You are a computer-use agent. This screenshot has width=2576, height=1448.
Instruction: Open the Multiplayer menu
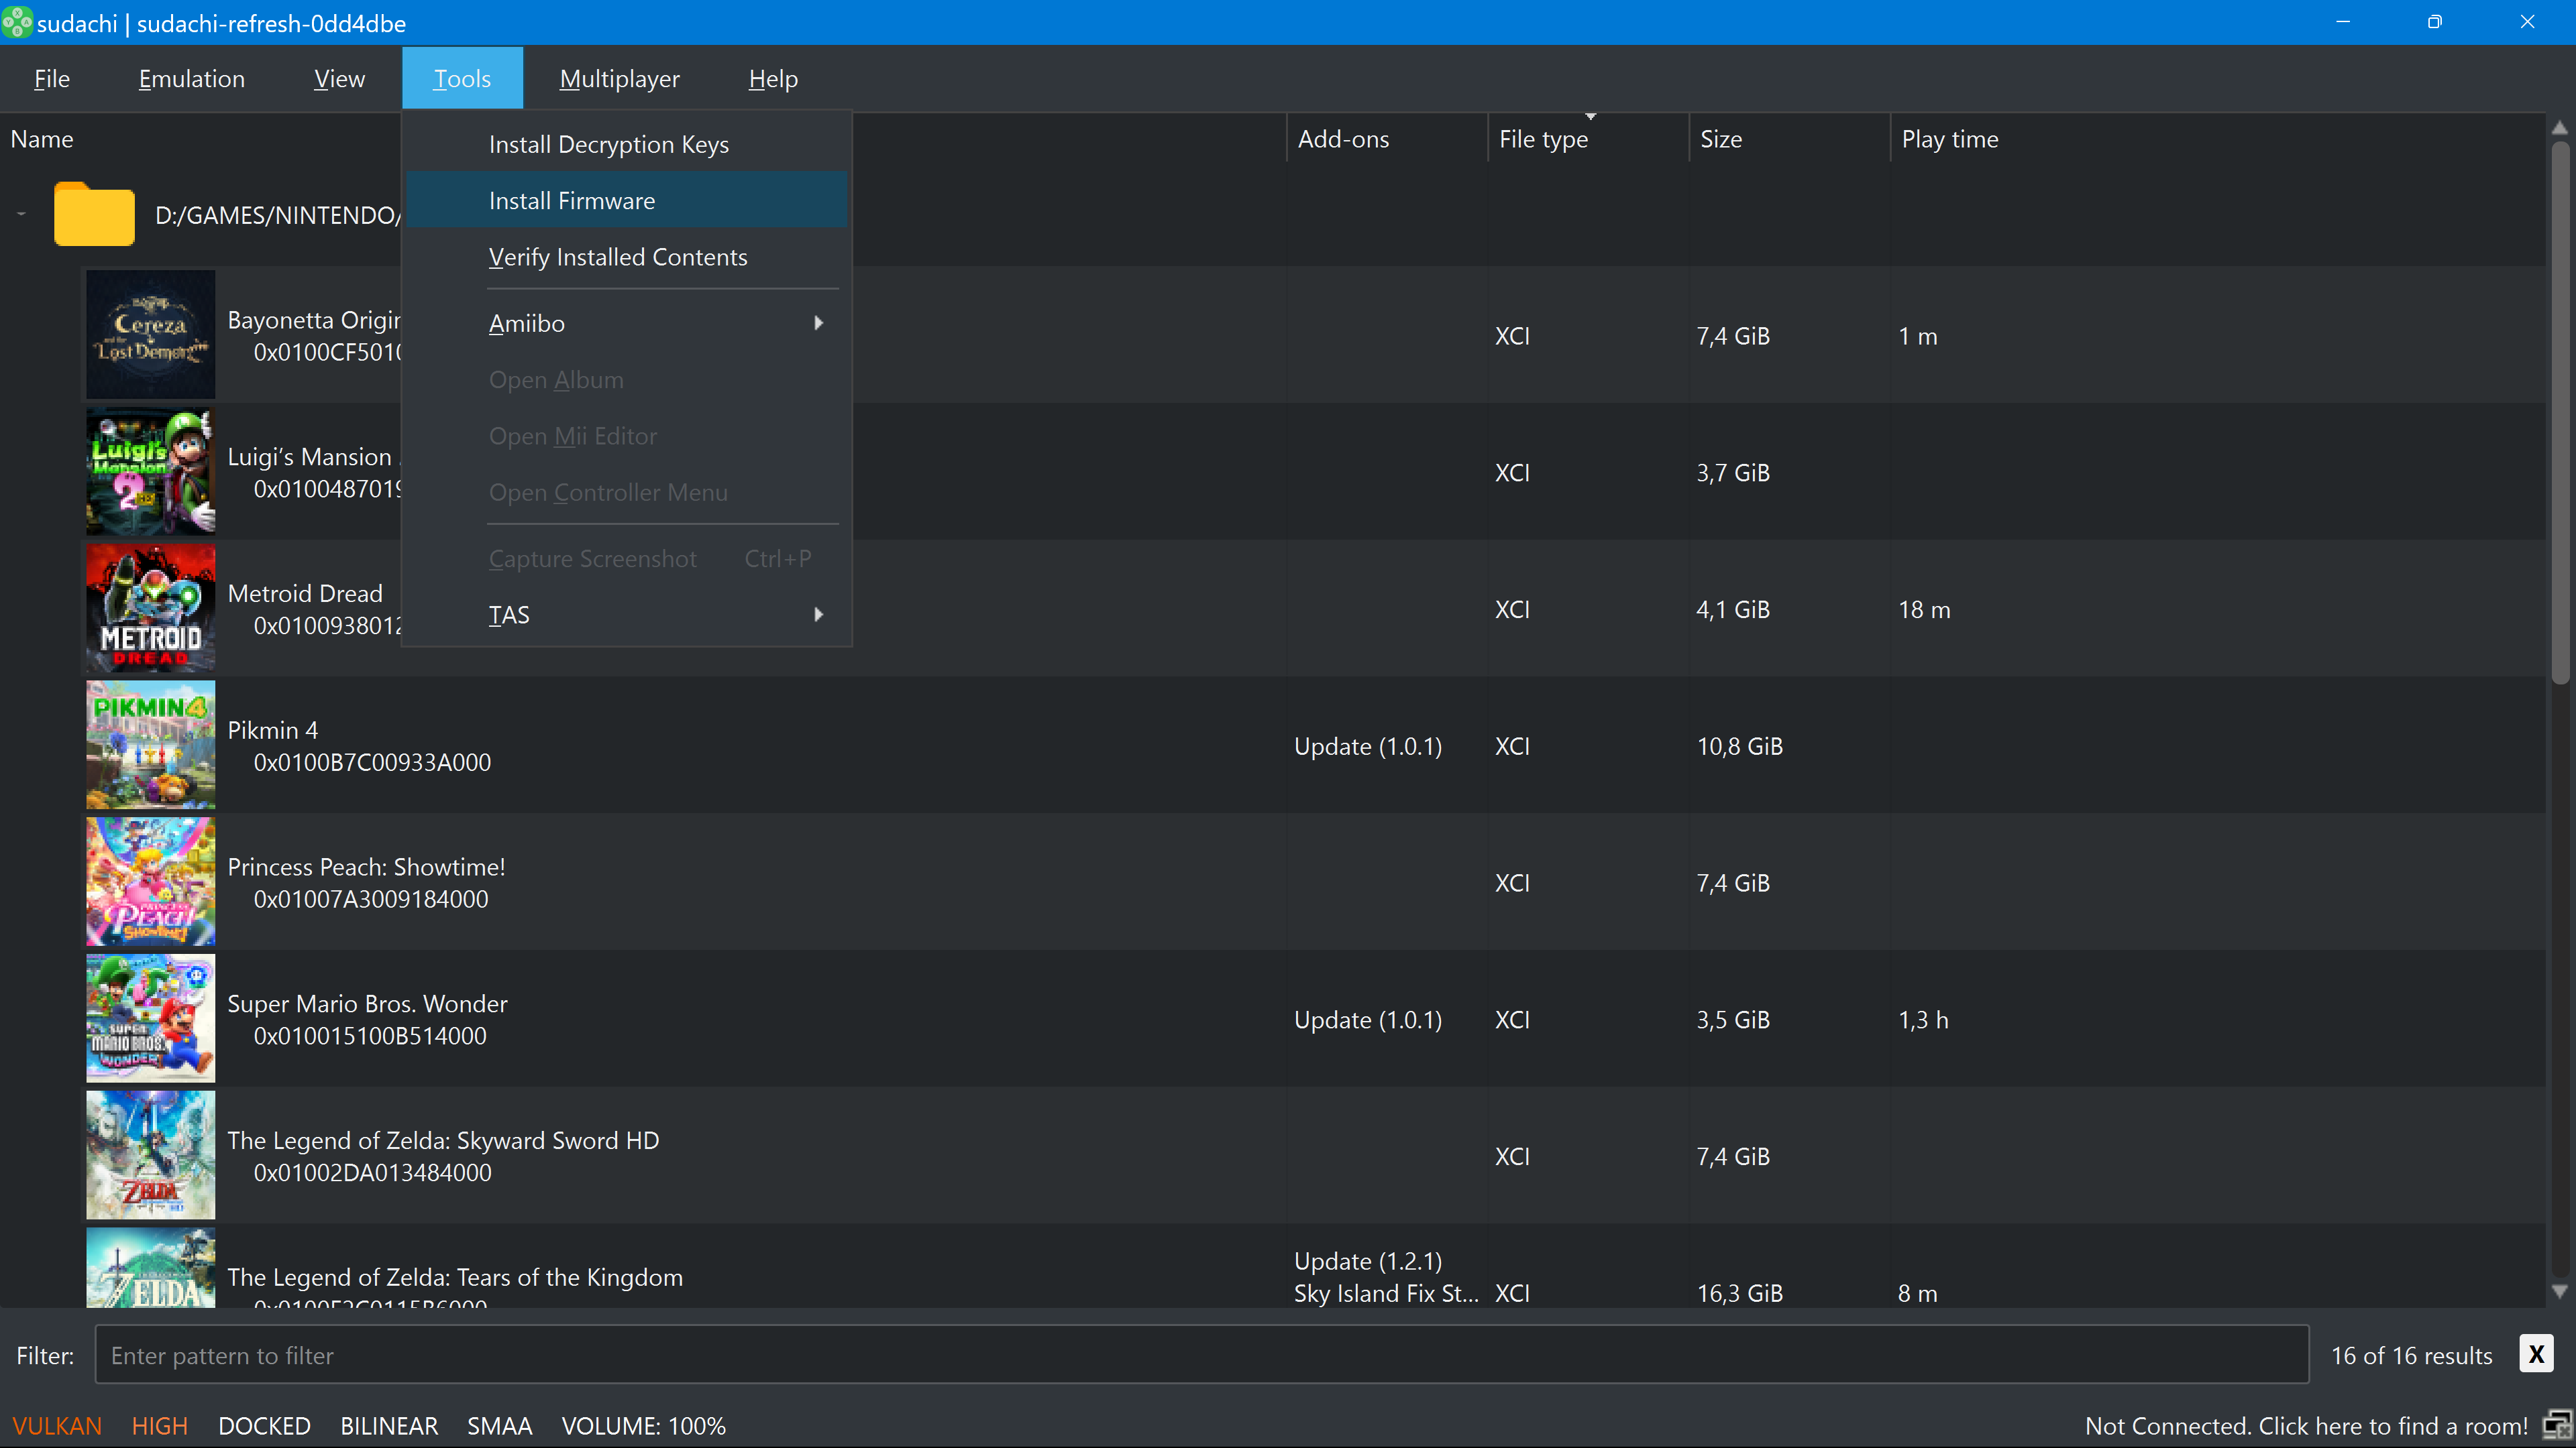coord(619,79)
